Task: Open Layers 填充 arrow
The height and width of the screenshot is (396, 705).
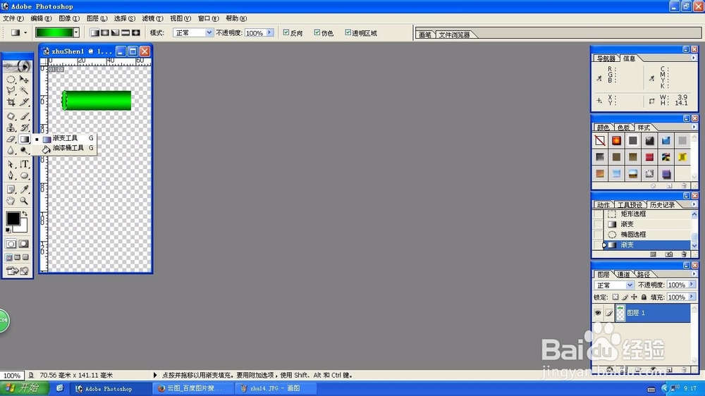Action: click(x=692, y=297)
